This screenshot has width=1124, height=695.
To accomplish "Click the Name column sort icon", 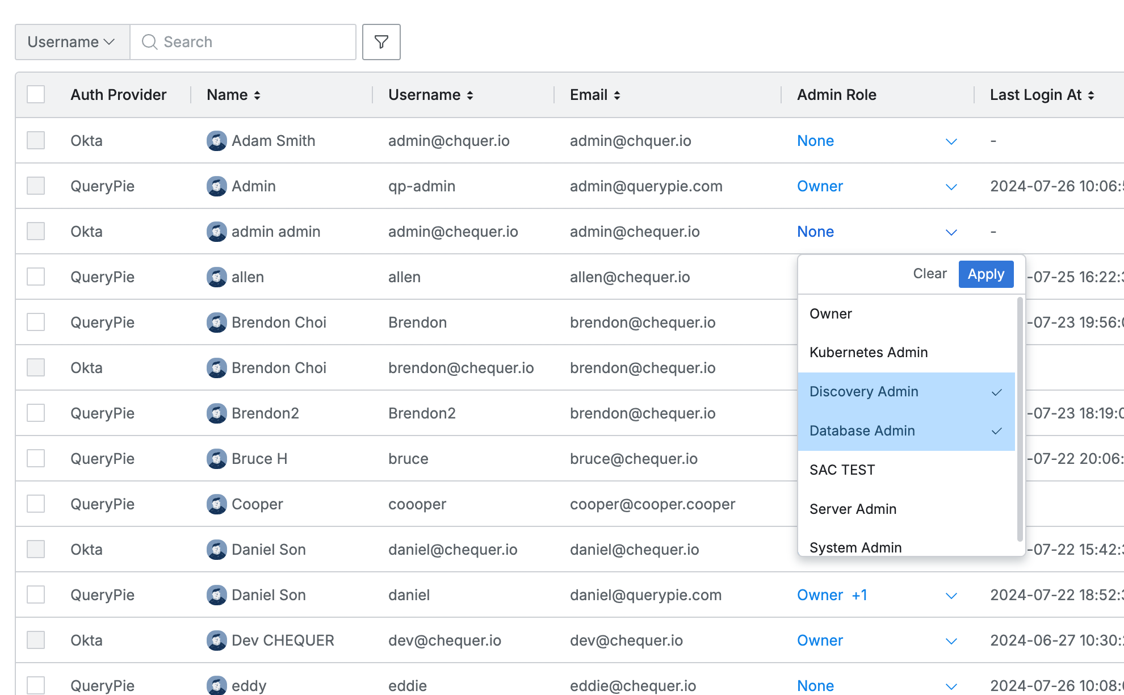I will [x=257, y=95].
